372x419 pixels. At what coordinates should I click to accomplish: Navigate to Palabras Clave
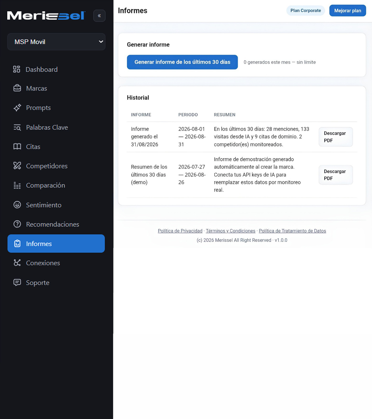56,127
